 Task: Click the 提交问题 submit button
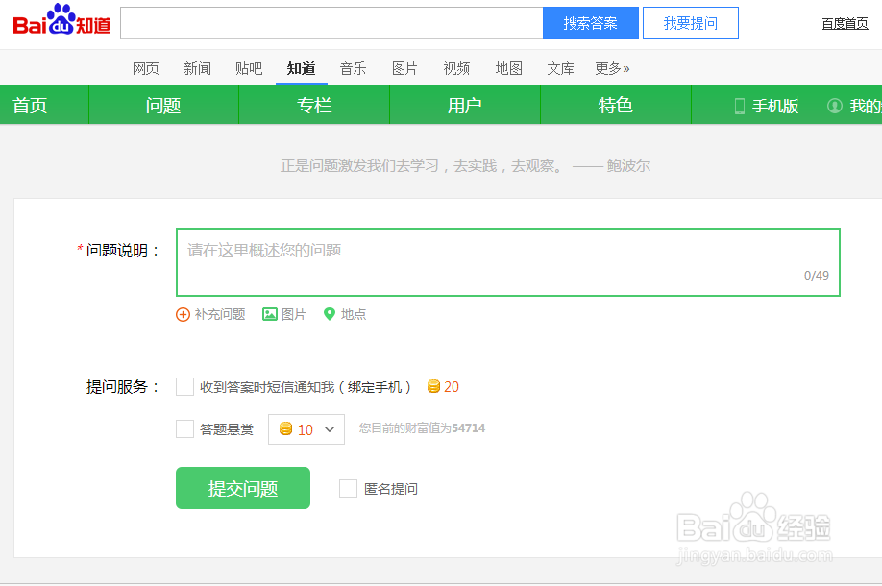tap(242, 488)
